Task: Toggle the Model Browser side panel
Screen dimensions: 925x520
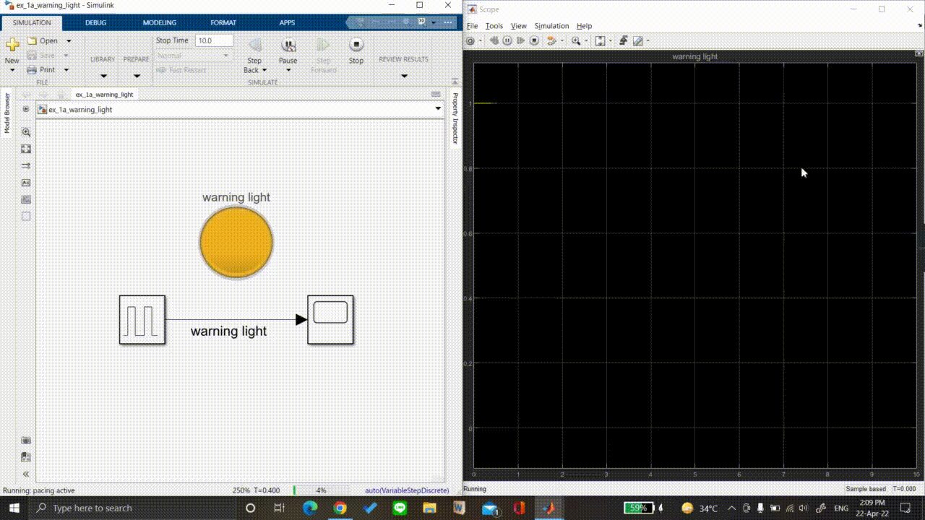Action: click(x=7, y=113)
